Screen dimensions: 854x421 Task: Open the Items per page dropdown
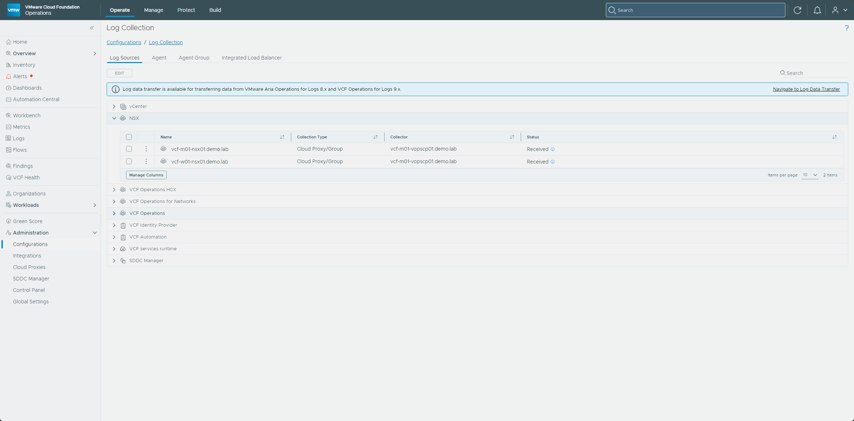[x=810, y=175]
